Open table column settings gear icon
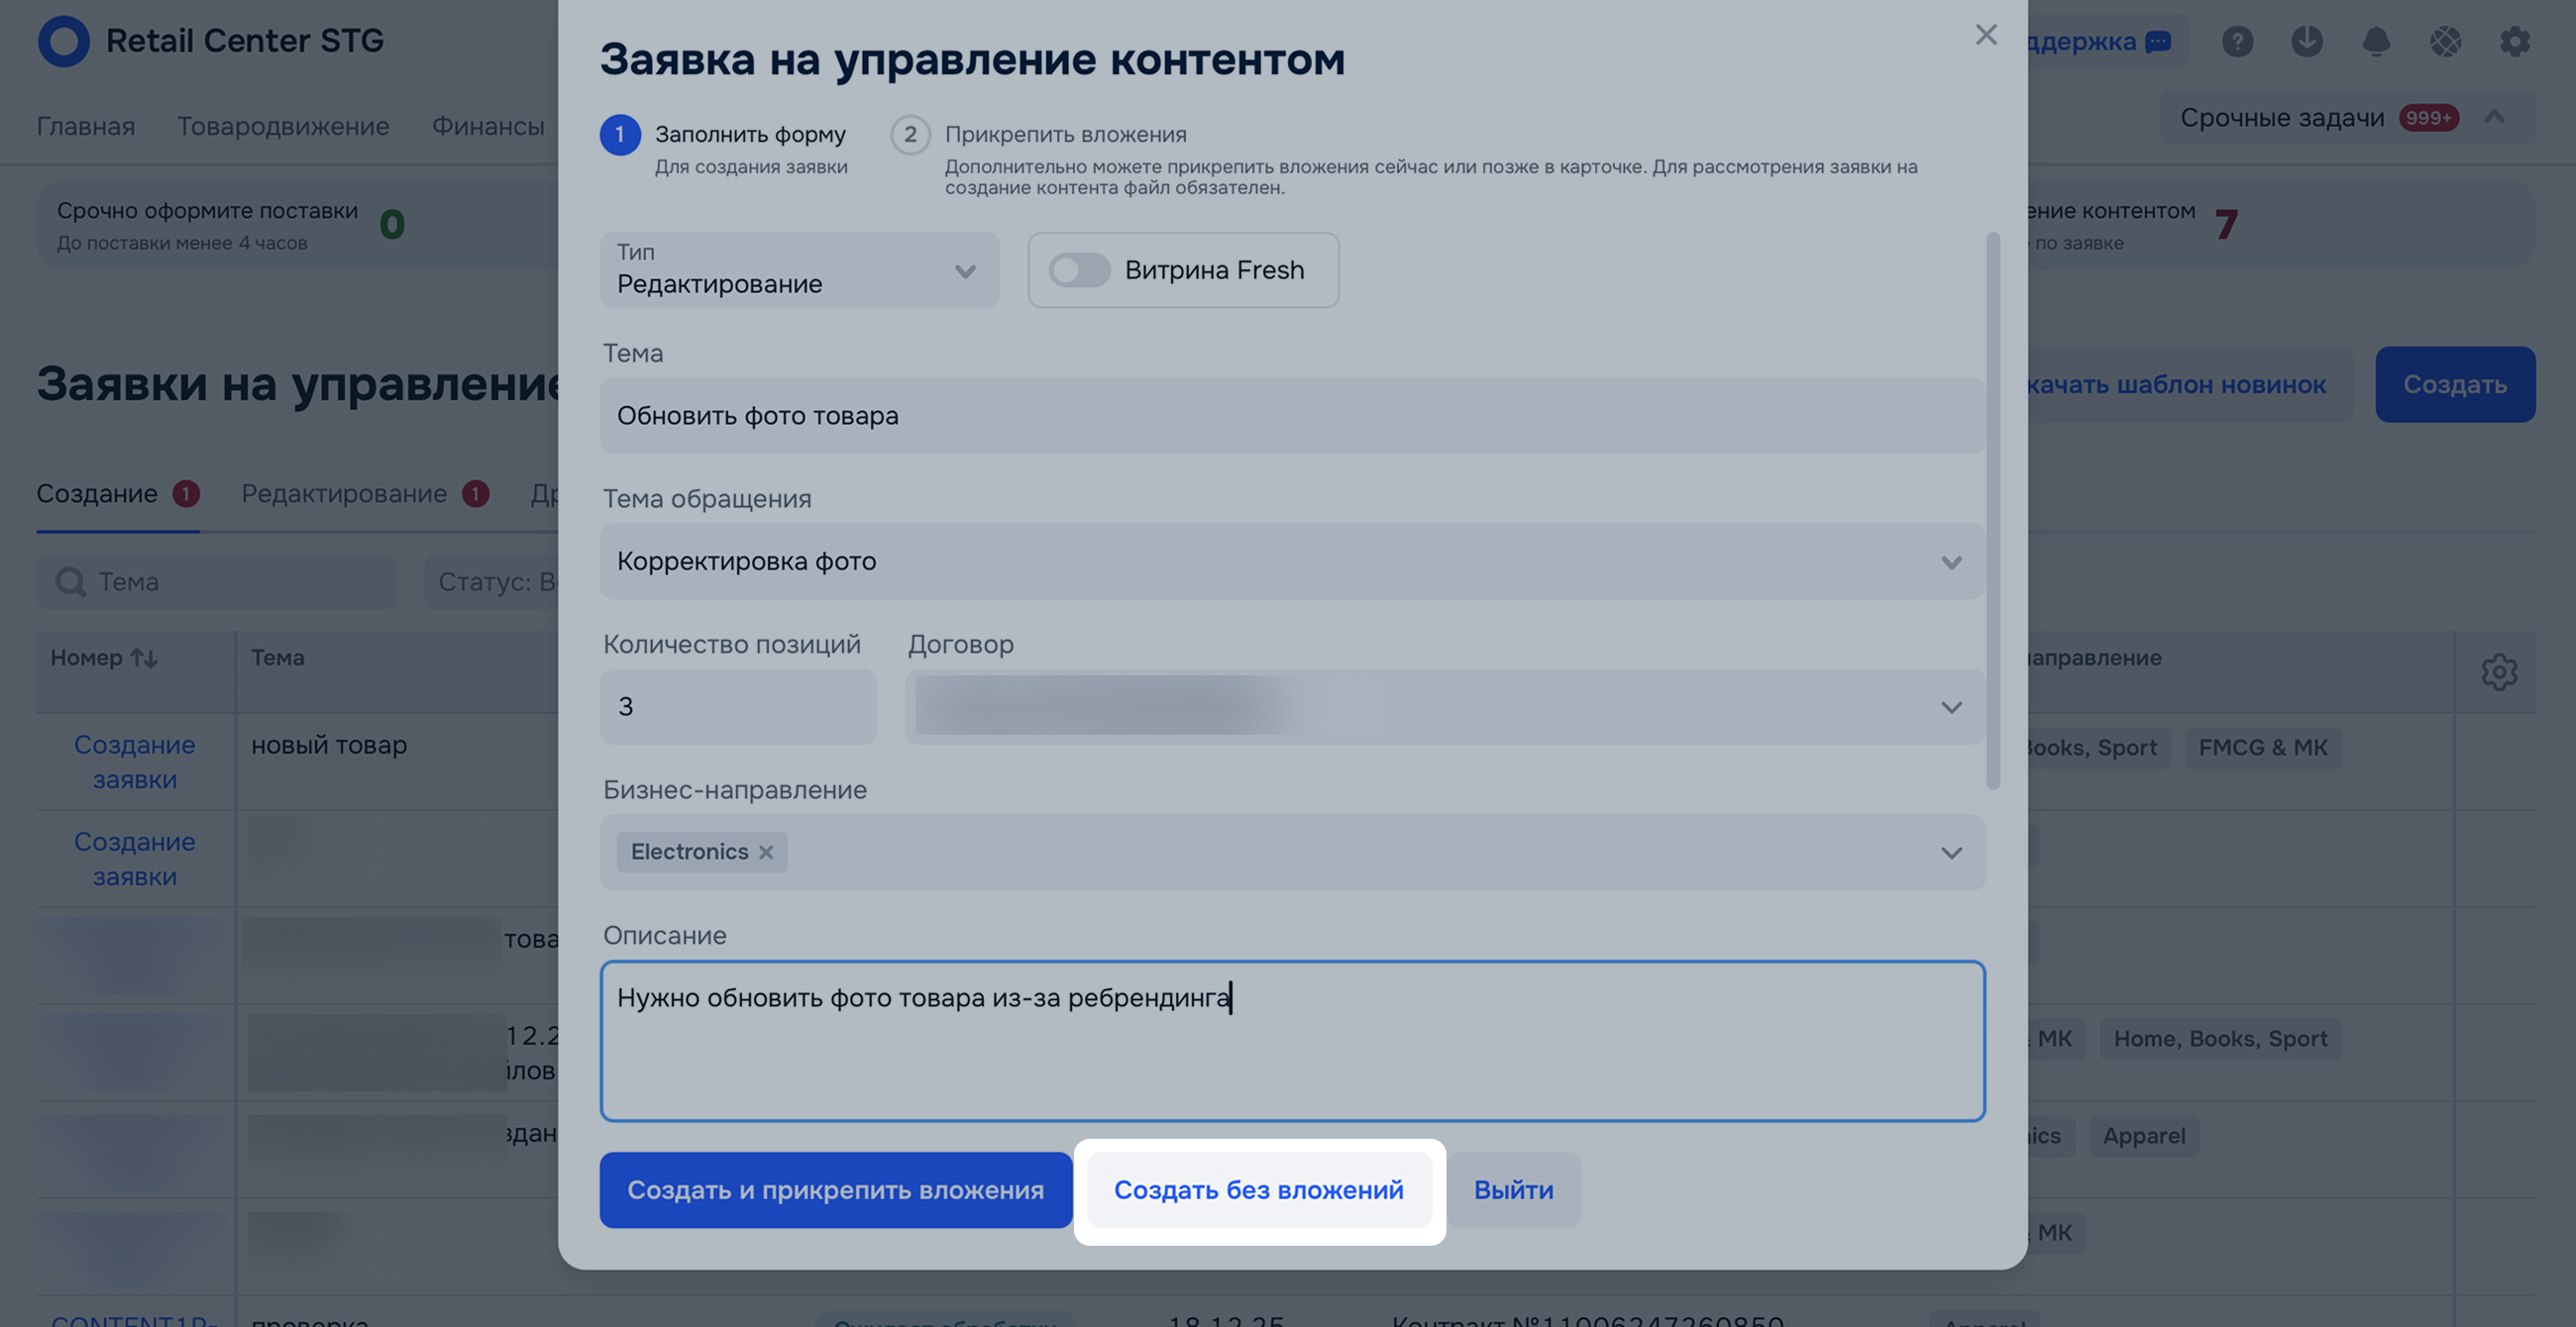This screenshot has width=2576, height=1327. pos(2498,671)
